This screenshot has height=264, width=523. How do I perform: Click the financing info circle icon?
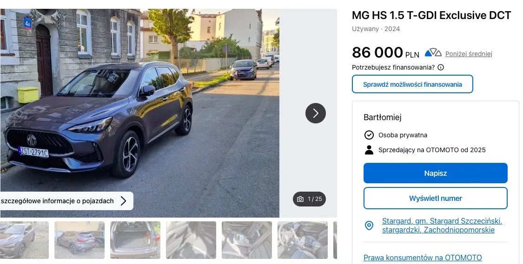[x=441, y=67]
